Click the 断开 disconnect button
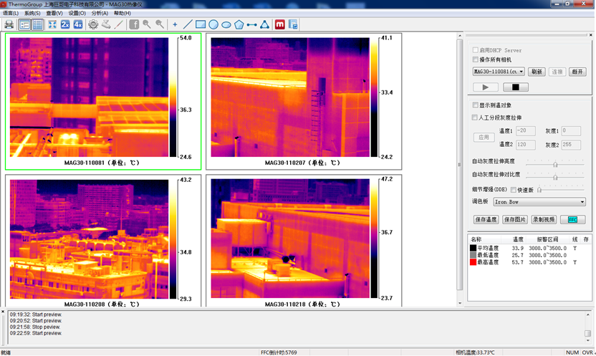Screen dimensions: 596x356 [577, 72]
